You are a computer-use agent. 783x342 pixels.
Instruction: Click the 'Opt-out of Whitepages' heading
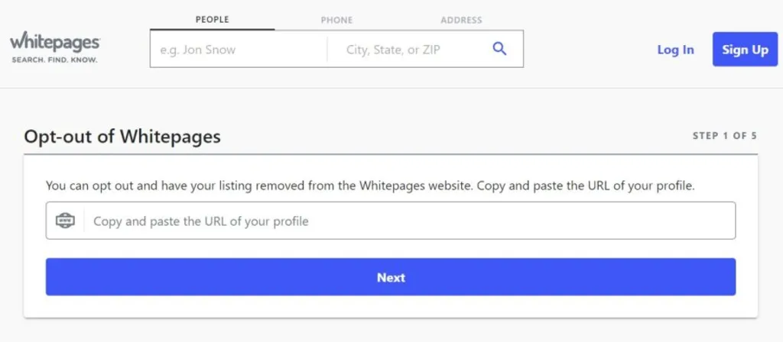pyautogui.click(x=122, y=137)
